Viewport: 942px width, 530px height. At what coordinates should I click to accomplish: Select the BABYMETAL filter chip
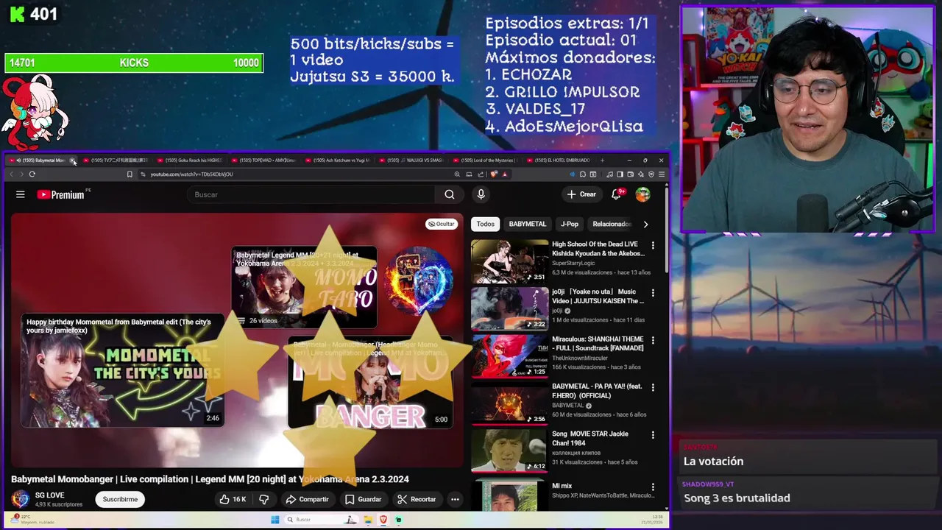528,224
